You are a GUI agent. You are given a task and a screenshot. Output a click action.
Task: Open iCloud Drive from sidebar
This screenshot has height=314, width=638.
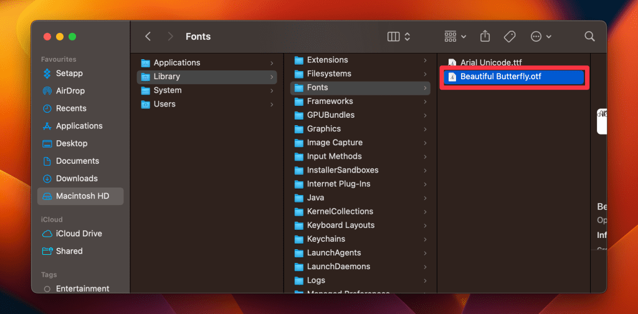point(79,234)
